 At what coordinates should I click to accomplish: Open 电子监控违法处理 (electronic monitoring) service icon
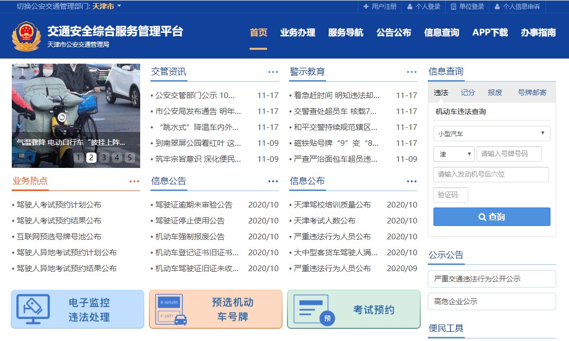pyautogui.click(x=76, y=309)
